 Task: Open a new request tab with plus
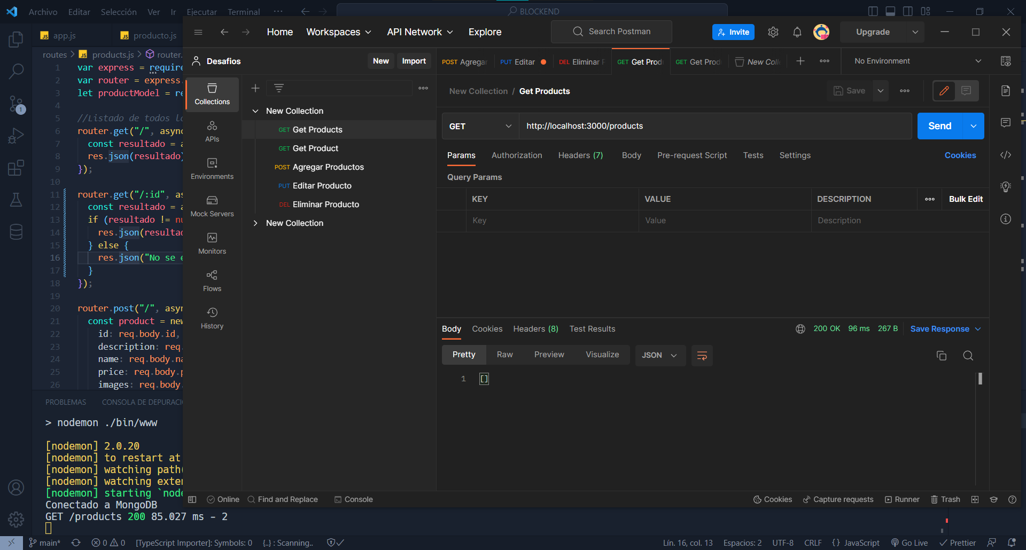pyautogui.click(x=800, y=61)
